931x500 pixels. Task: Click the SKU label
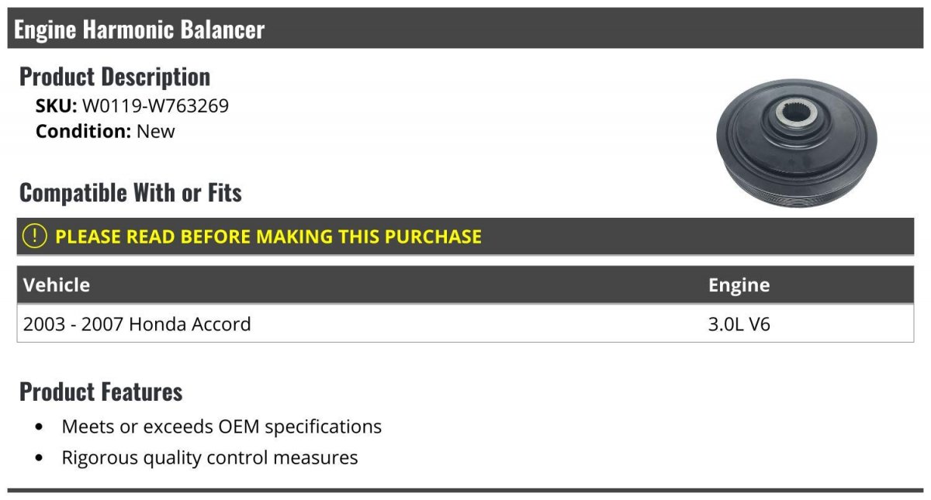[x=56, y=105]
